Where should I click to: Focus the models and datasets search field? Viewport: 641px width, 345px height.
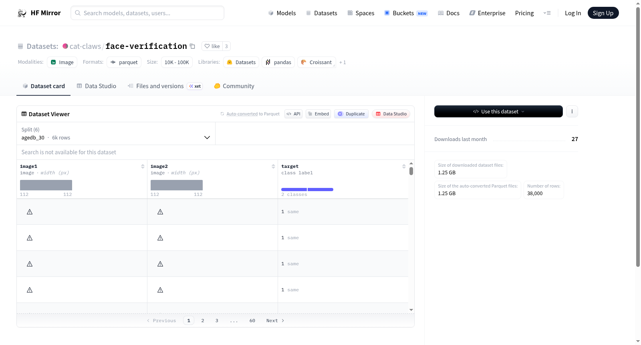coord(147,13)
